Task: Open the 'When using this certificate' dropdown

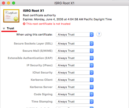Action: pos(75,34)
